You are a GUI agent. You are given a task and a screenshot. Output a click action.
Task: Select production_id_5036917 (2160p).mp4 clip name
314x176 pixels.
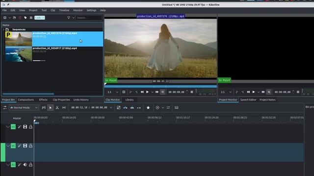click(x=54, y=48)
